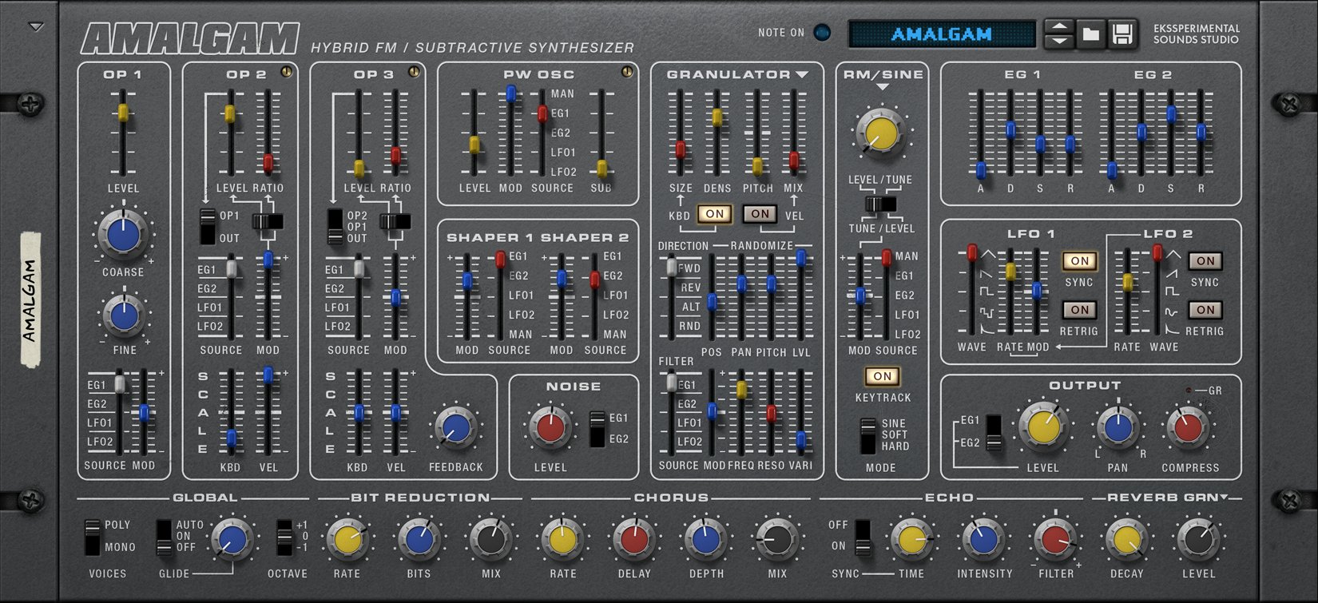
Task: Toggle LFO 2 SYNC ON button
Action: pos(1205,261)
